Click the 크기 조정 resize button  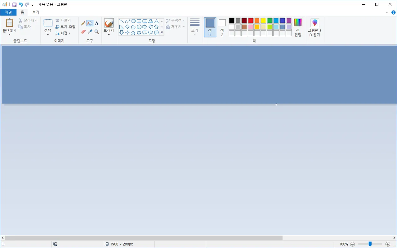[x=65, y=27]
